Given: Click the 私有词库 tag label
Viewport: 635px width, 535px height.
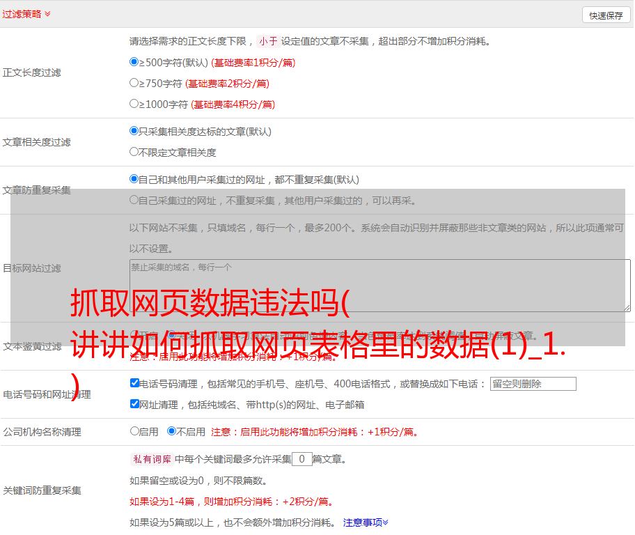Looking at the screenshot, I should pos(150,459).
